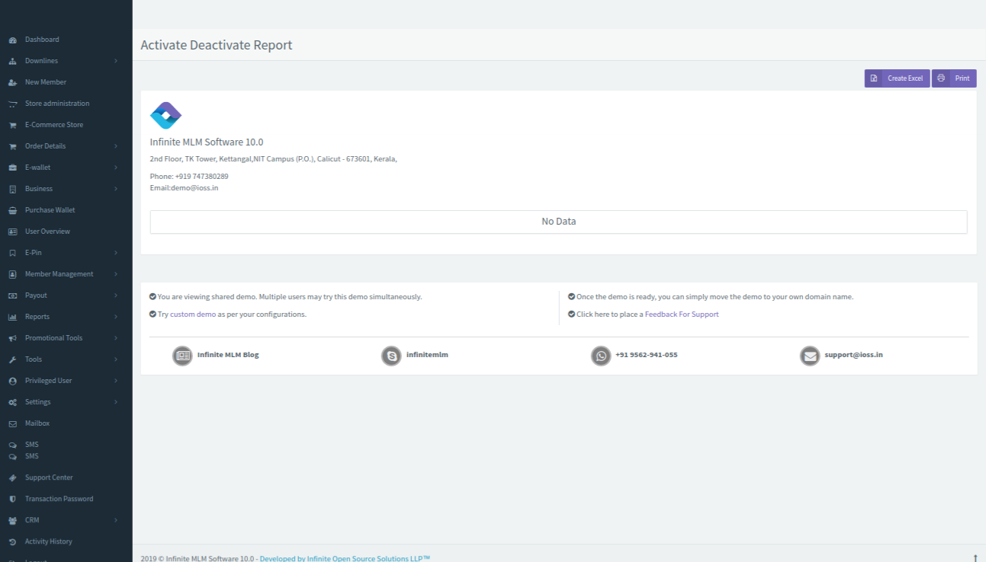The height and width of the screenshot is (562, 986).
Task: Expand the Payout submenu chevron
Action: [116, 295]
